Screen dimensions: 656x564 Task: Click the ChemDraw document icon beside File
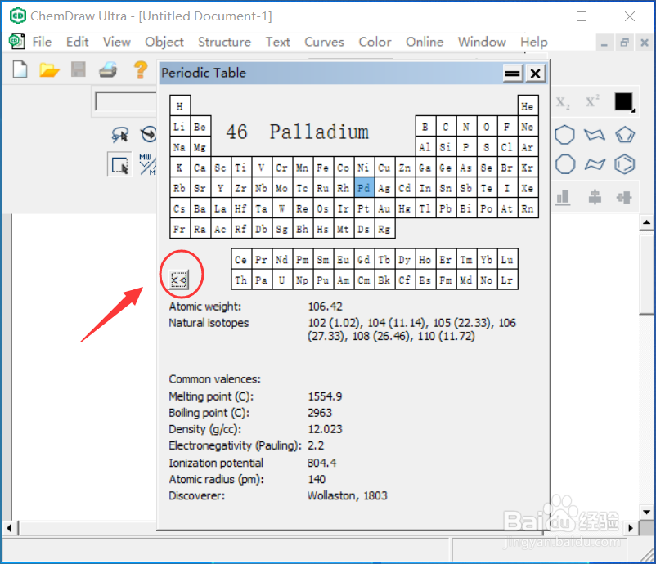click(16, 41)
